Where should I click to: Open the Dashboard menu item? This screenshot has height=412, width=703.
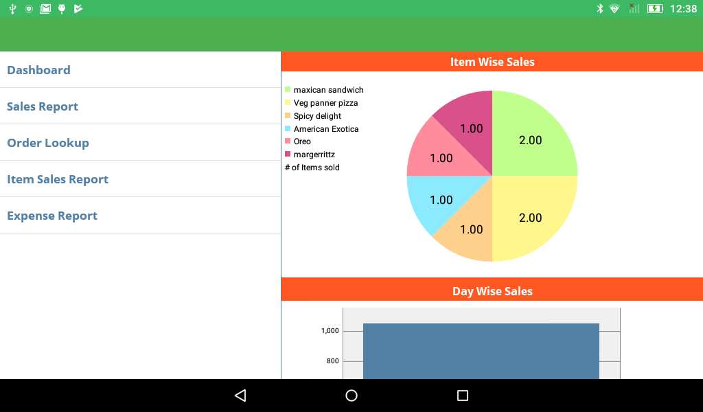(38, 70)
